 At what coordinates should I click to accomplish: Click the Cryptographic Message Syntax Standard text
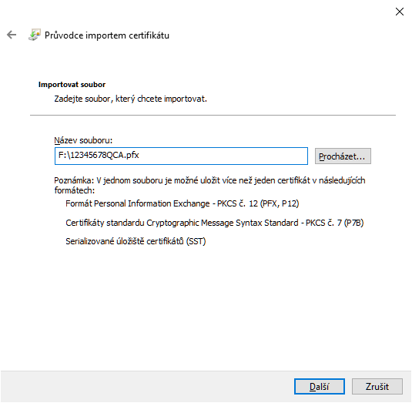(x=223, y=223)
